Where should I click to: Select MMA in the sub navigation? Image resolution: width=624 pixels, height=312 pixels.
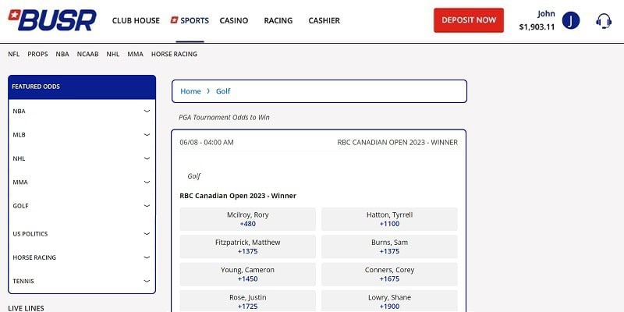pos(135,54)
